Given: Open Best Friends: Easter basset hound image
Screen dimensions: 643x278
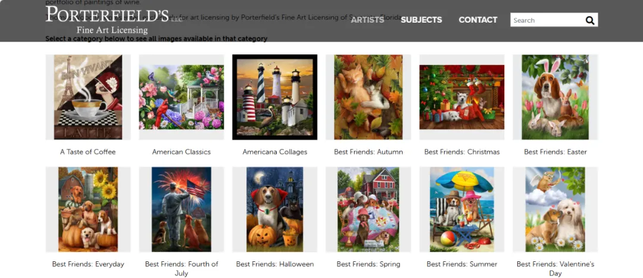Looking at the screenshot, I should click(x=555, y=97).
